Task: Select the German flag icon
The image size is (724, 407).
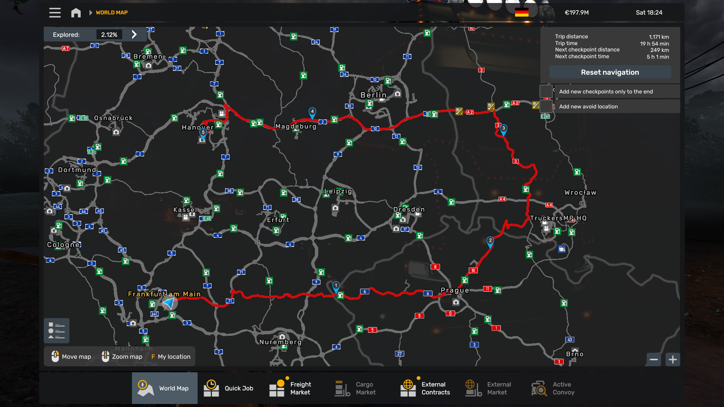Action: [x=522, y=12]
